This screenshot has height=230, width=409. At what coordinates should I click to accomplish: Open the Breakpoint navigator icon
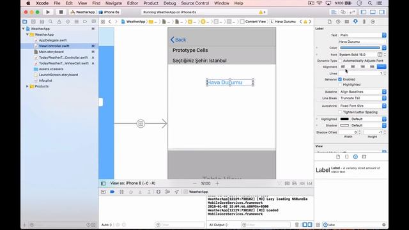pyautogui.click(x=85, y=22)
